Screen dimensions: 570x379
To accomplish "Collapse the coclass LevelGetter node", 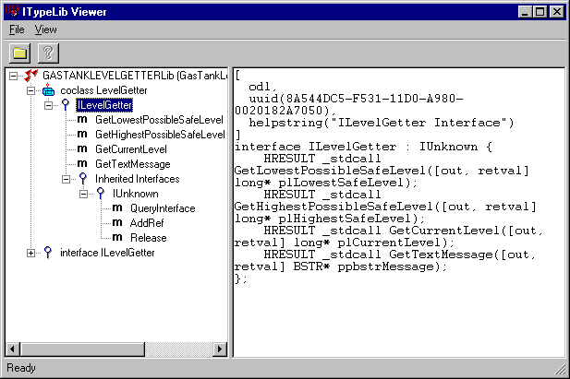I will click(x=30, y=90).
